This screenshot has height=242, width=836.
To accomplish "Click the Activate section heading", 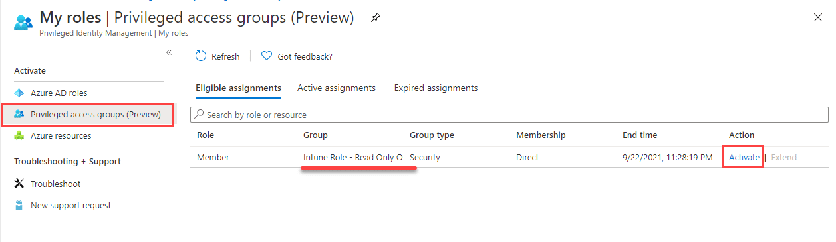I will (30, 70).
